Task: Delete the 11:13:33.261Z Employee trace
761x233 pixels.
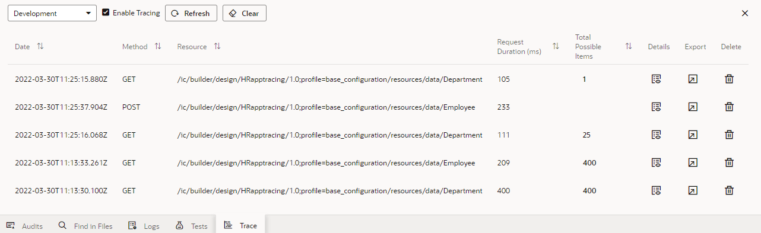Action: (x=729, y=162)
